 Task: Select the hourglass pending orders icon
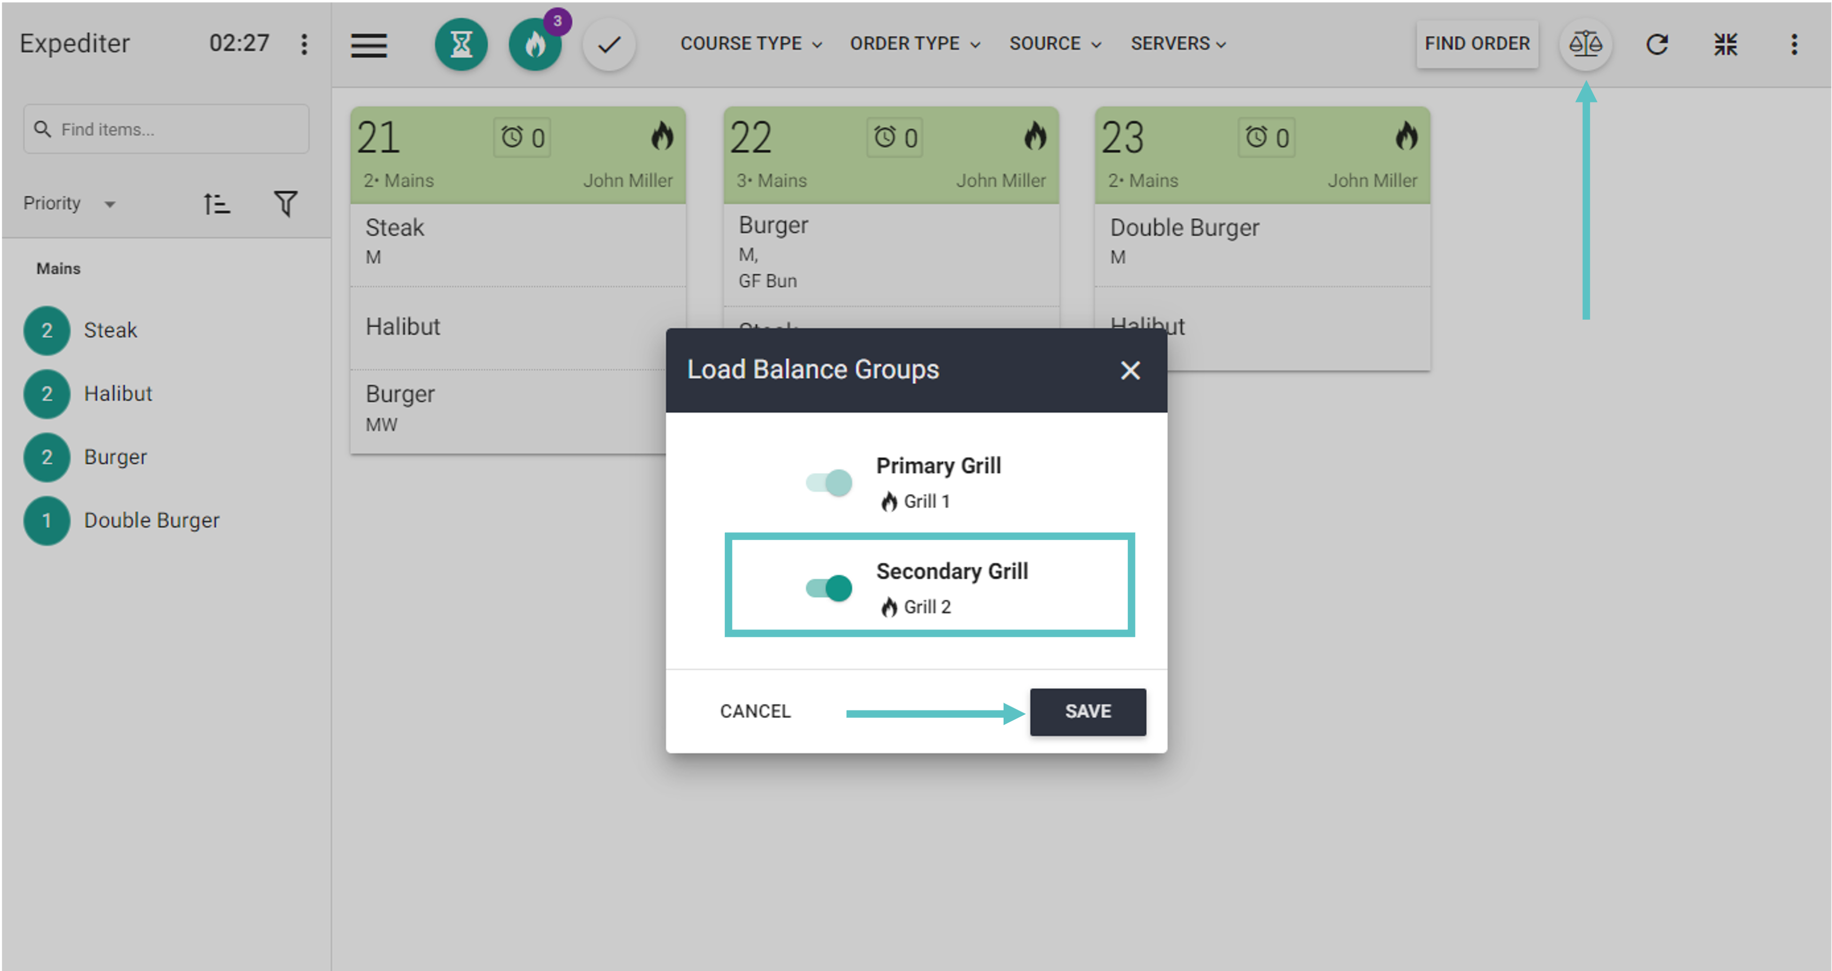[461, 44]
